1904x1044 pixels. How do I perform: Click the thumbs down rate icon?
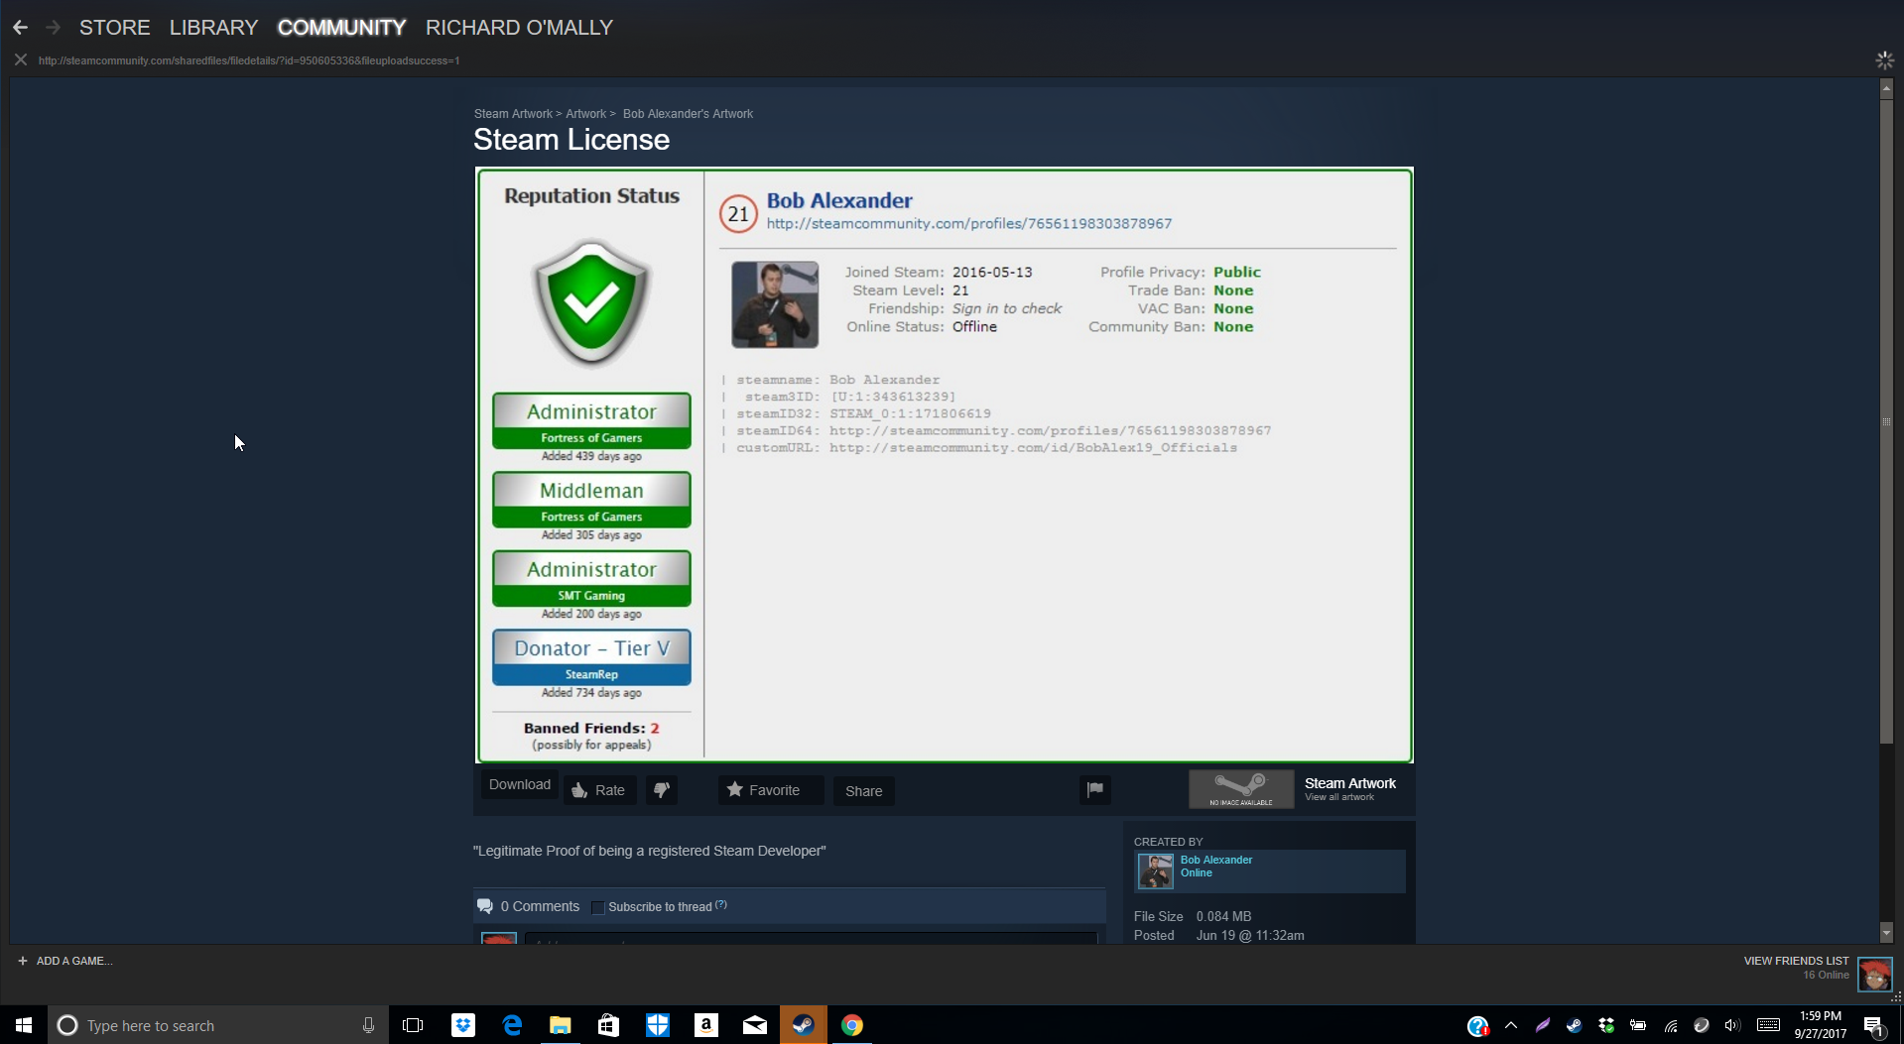coord(661,790)
